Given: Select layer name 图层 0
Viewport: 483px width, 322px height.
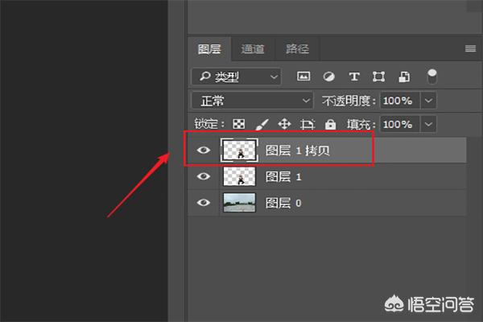Looking at the screenshot, I should 283,203.
